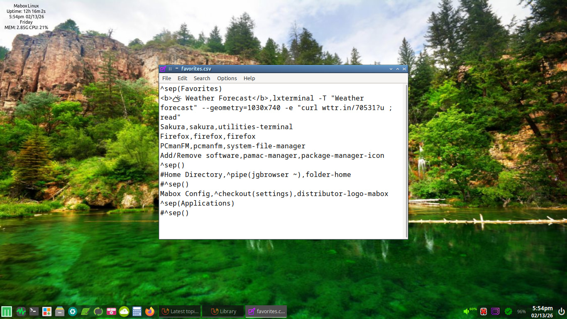Open the Options menu
Screen dimensions: 567x319
coord(227,78)
